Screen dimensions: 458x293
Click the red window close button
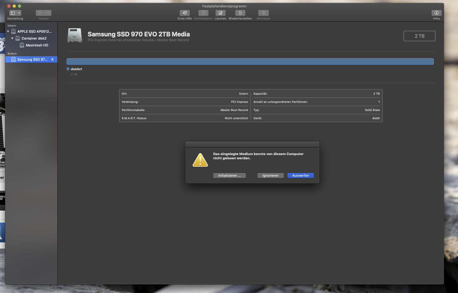pos(9,6)
